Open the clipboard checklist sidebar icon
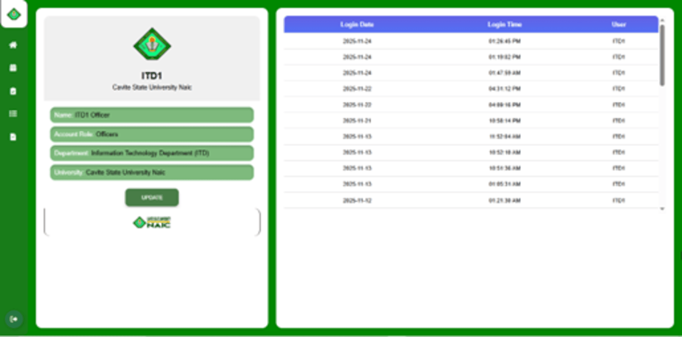The height and width of the screenshot is (337, 682). (x=13, y=91)
